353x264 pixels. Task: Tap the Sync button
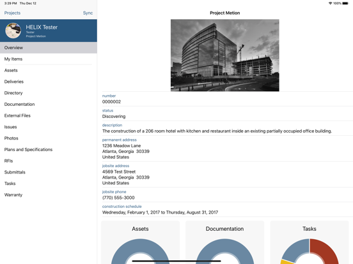pos(88,13)
